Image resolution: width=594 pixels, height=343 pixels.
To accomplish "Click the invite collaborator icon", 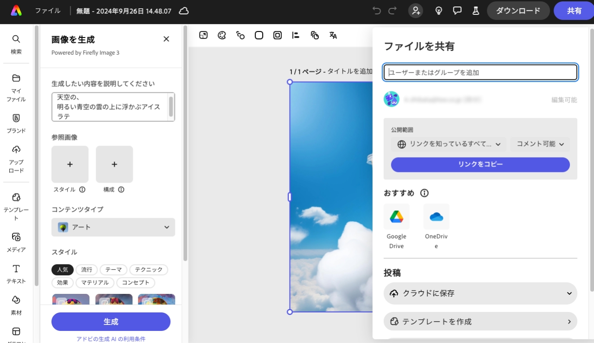I will click(415, 11).
